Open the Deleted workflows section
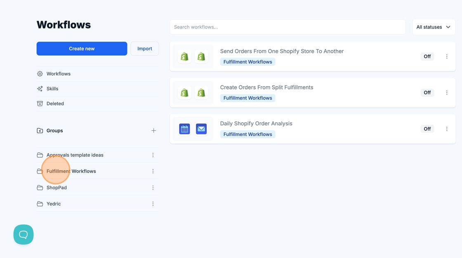Viewport: 462px width, 258px height. click(55, 103)
